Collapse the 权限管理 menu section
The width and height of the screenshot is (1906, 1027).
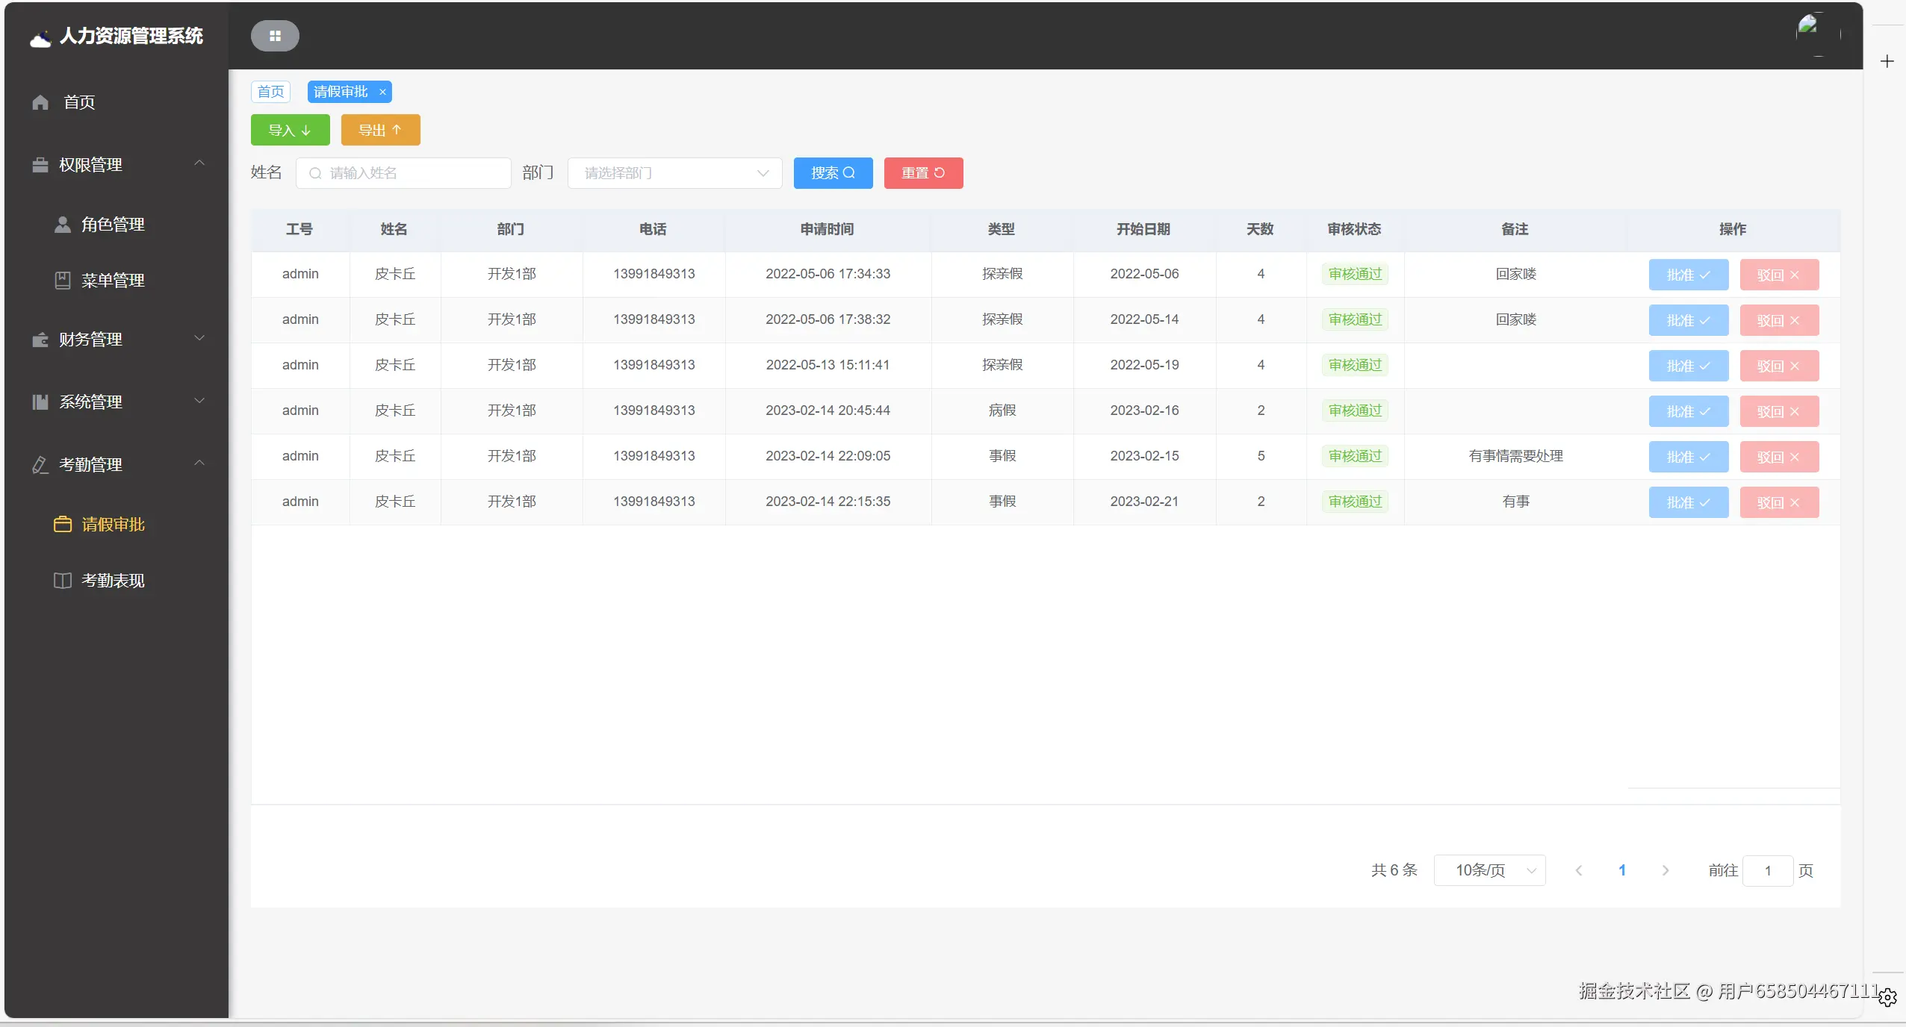[199, 163]
